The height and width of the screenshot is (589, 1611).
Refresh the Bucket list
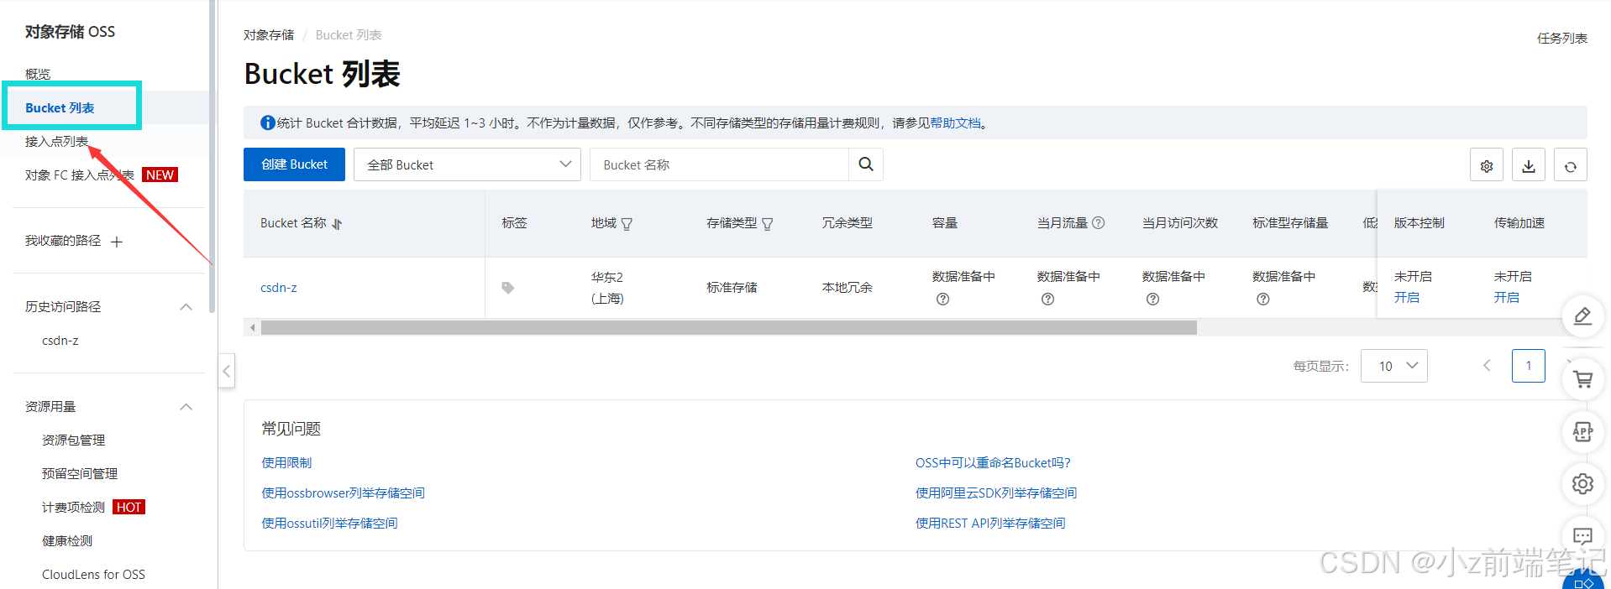click(1571, 165)
